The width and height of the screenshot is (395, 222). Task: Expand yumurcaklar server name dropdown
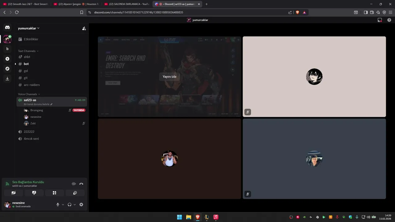pyautogui.click(x=29, y=28)
